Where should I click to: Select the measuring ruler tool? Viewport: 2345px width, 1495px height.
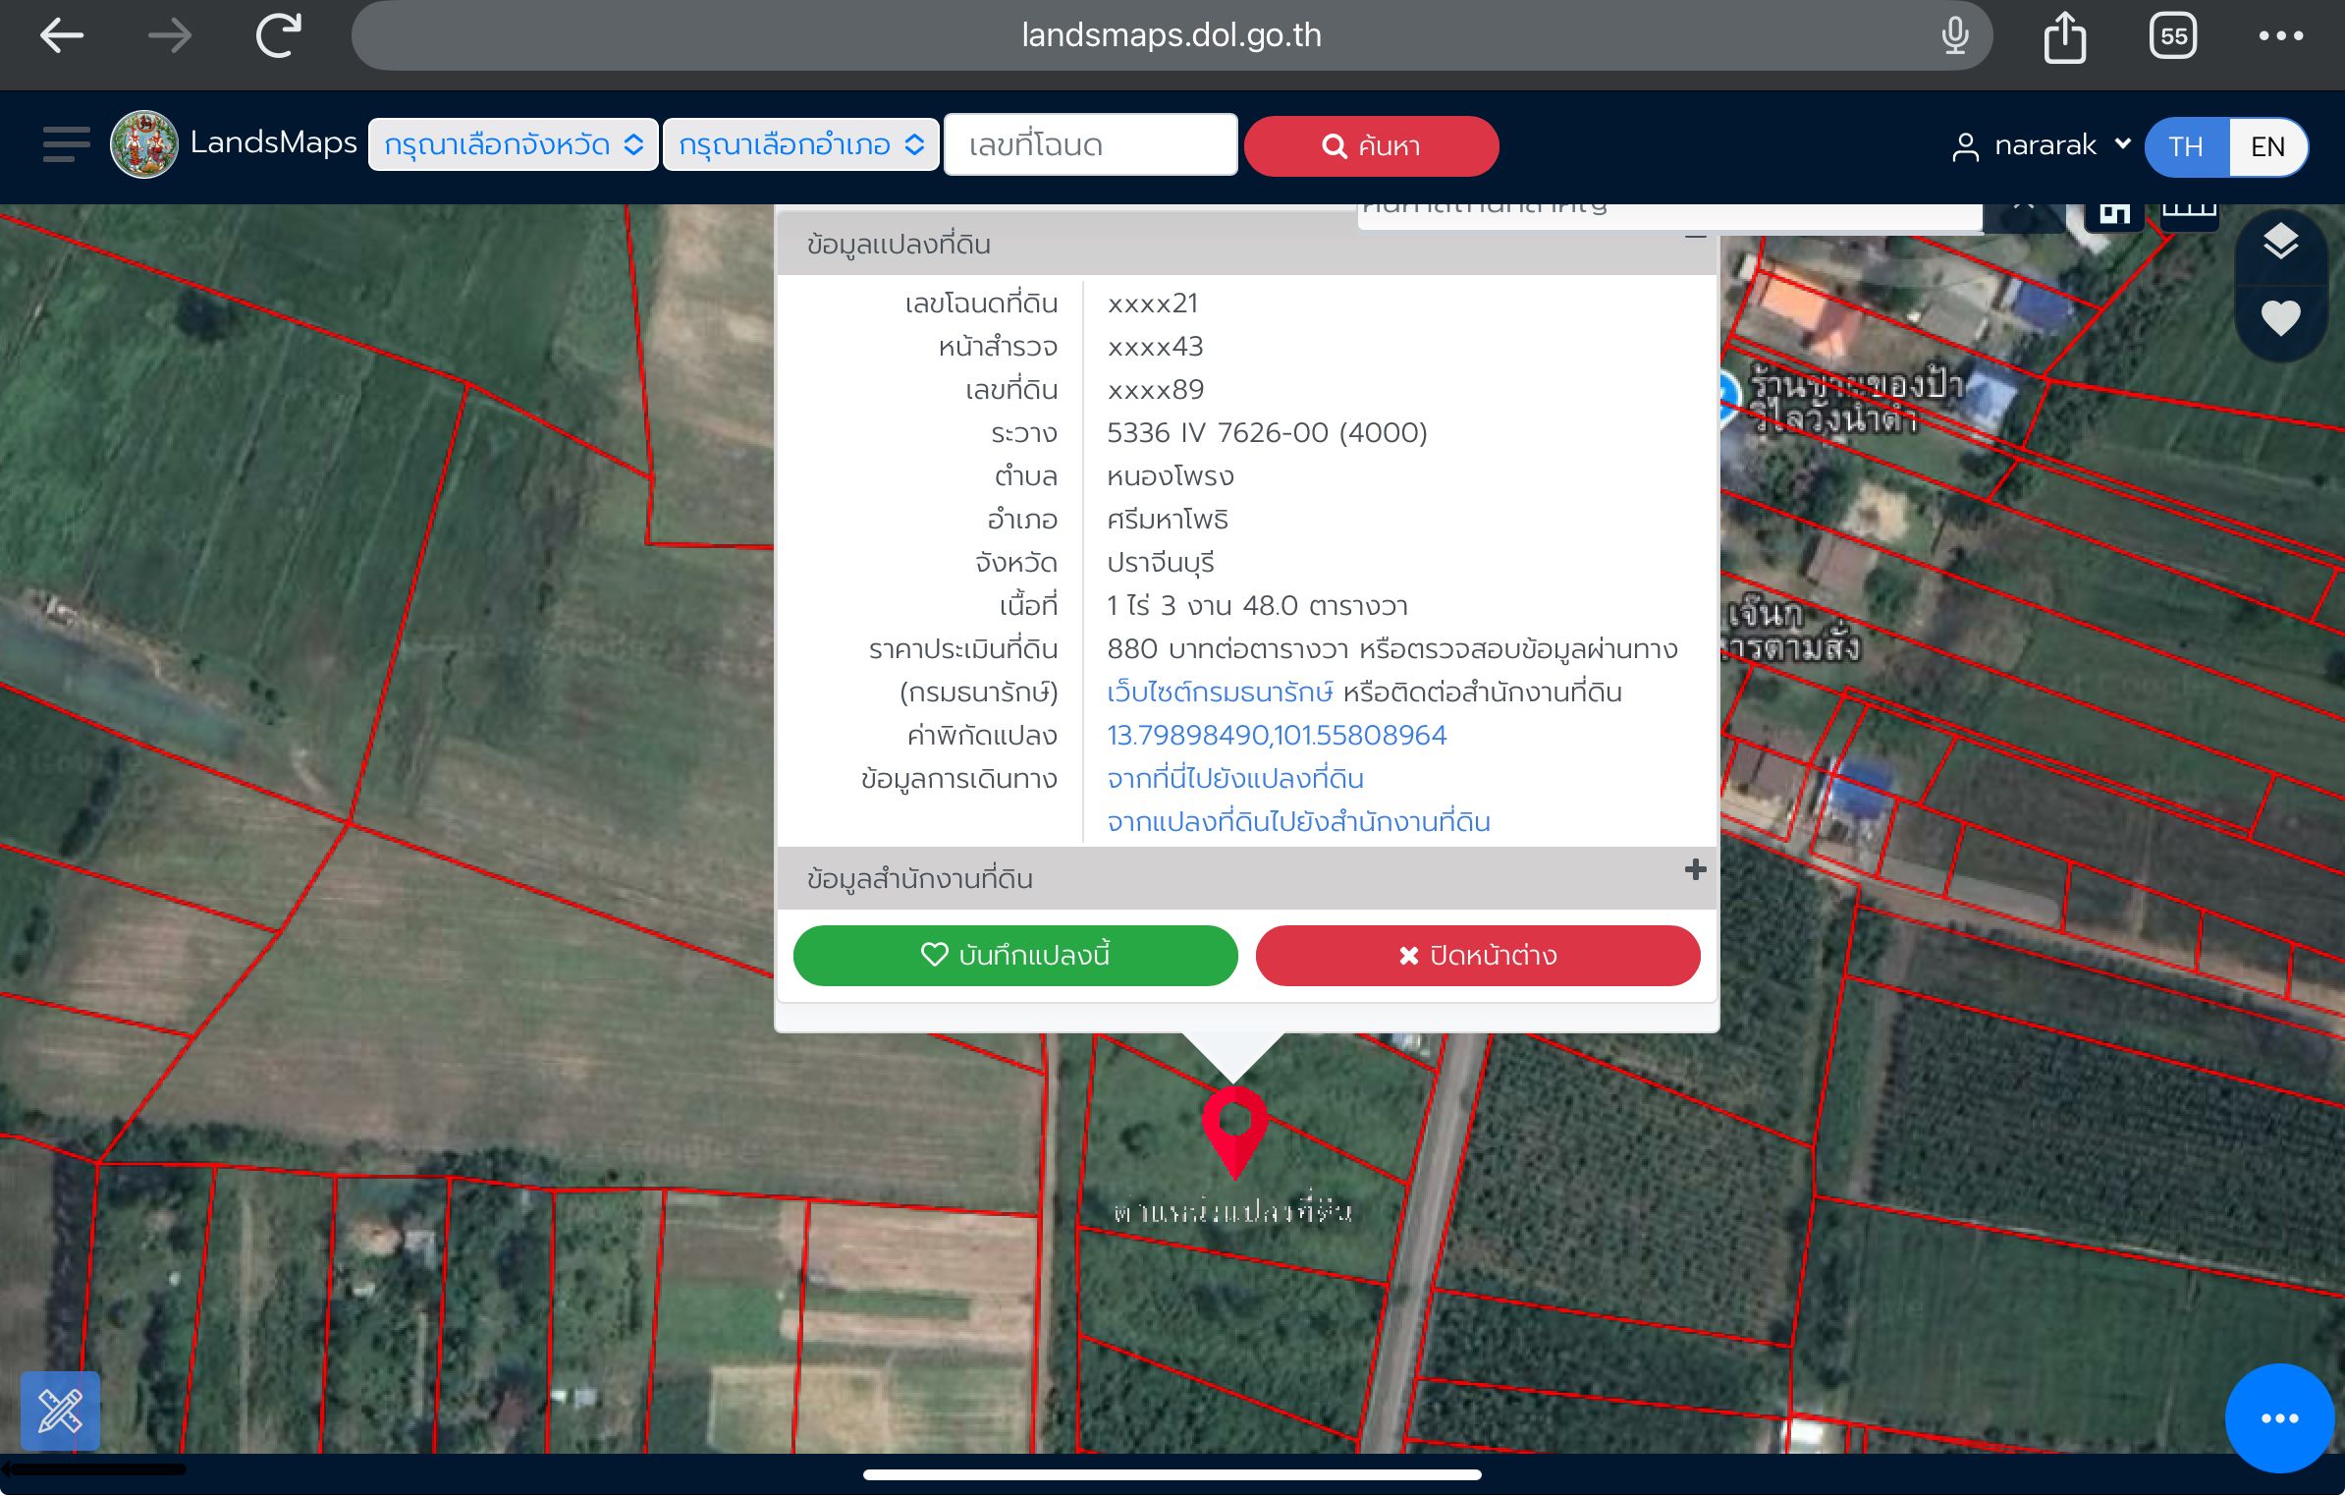point(60,1411)
